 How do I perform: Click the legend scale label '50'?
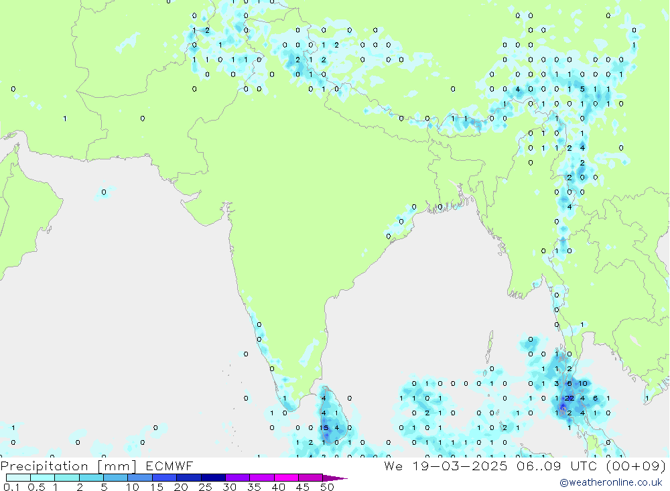pyautogui.click(x=327, y=487)
